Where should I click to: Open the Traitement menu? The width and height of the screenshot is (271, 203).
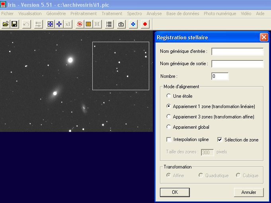(112, 14)
